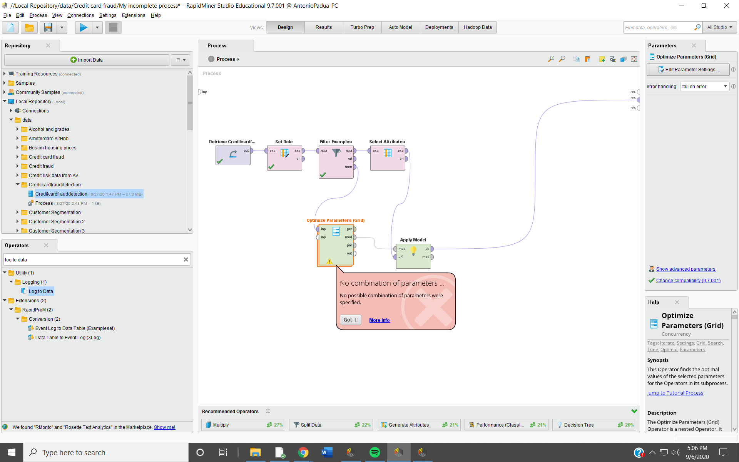Open the Extensions menu
Viewport: 739px width, 462px height.
pyautogui.click(x=134, y=15)
